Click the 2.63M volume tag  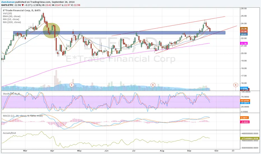coord(244,88)
